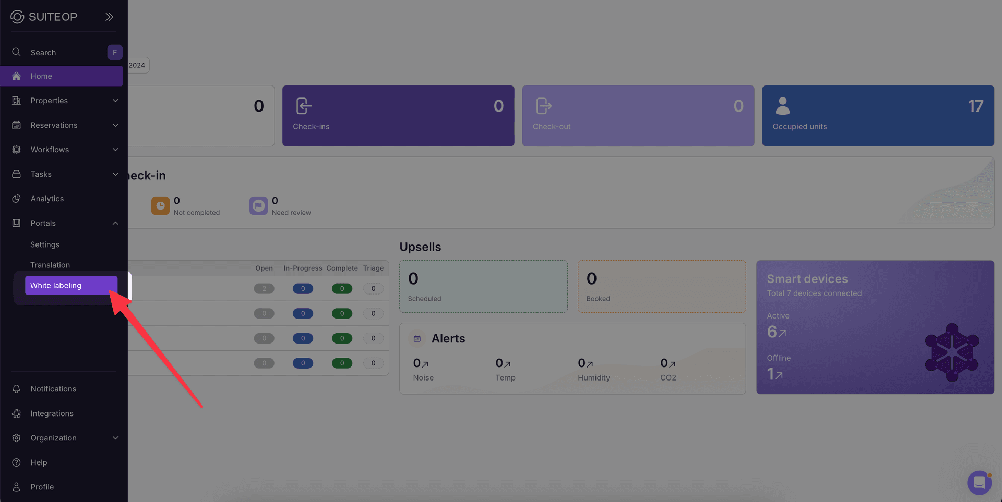Open the Help link
The height and width of the screenshot is (502, 1002).
tap(39, 462)
